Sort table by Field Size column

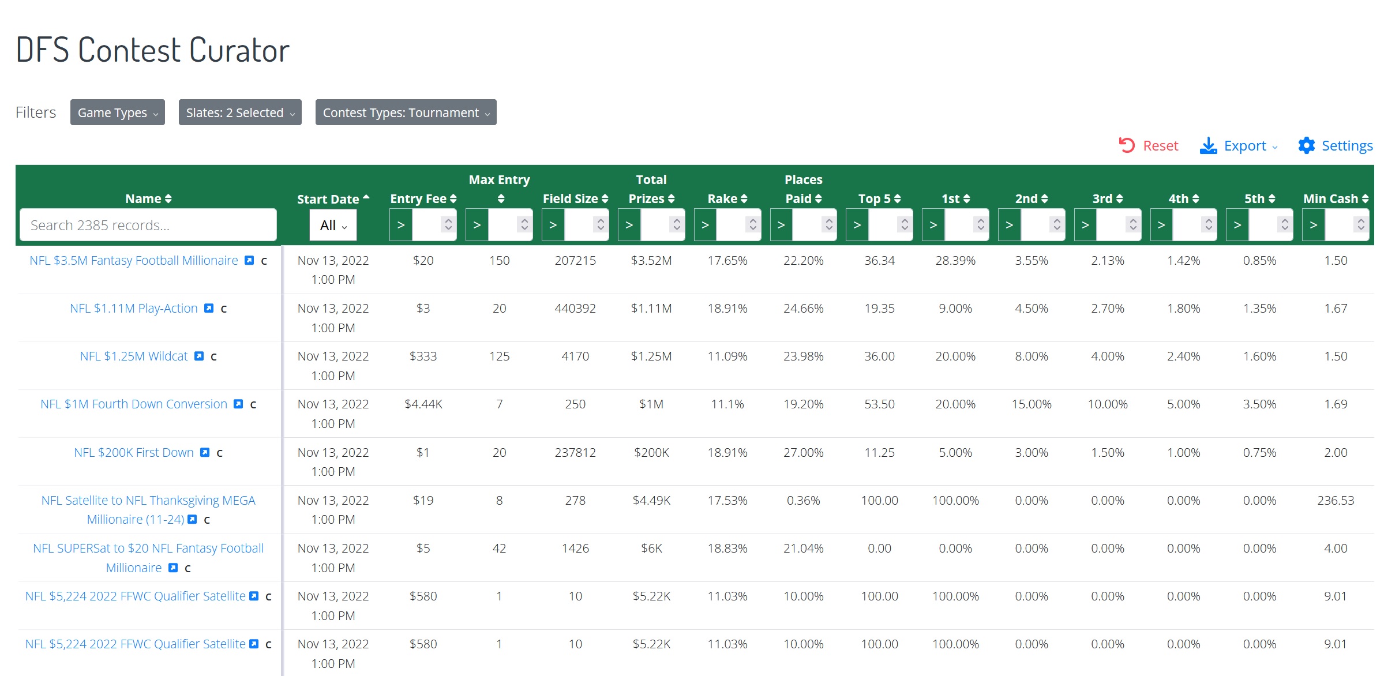pyautogui.click(x=575, y=198)
